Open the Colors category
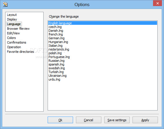 (x=11, y=38)
